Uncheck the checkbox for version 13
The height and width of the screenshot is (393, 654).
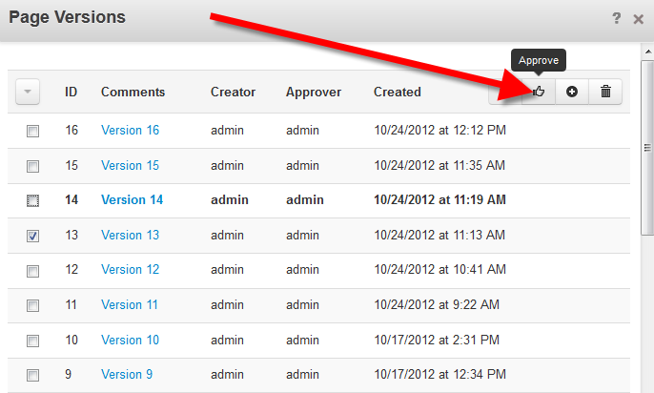pos(32,236)
